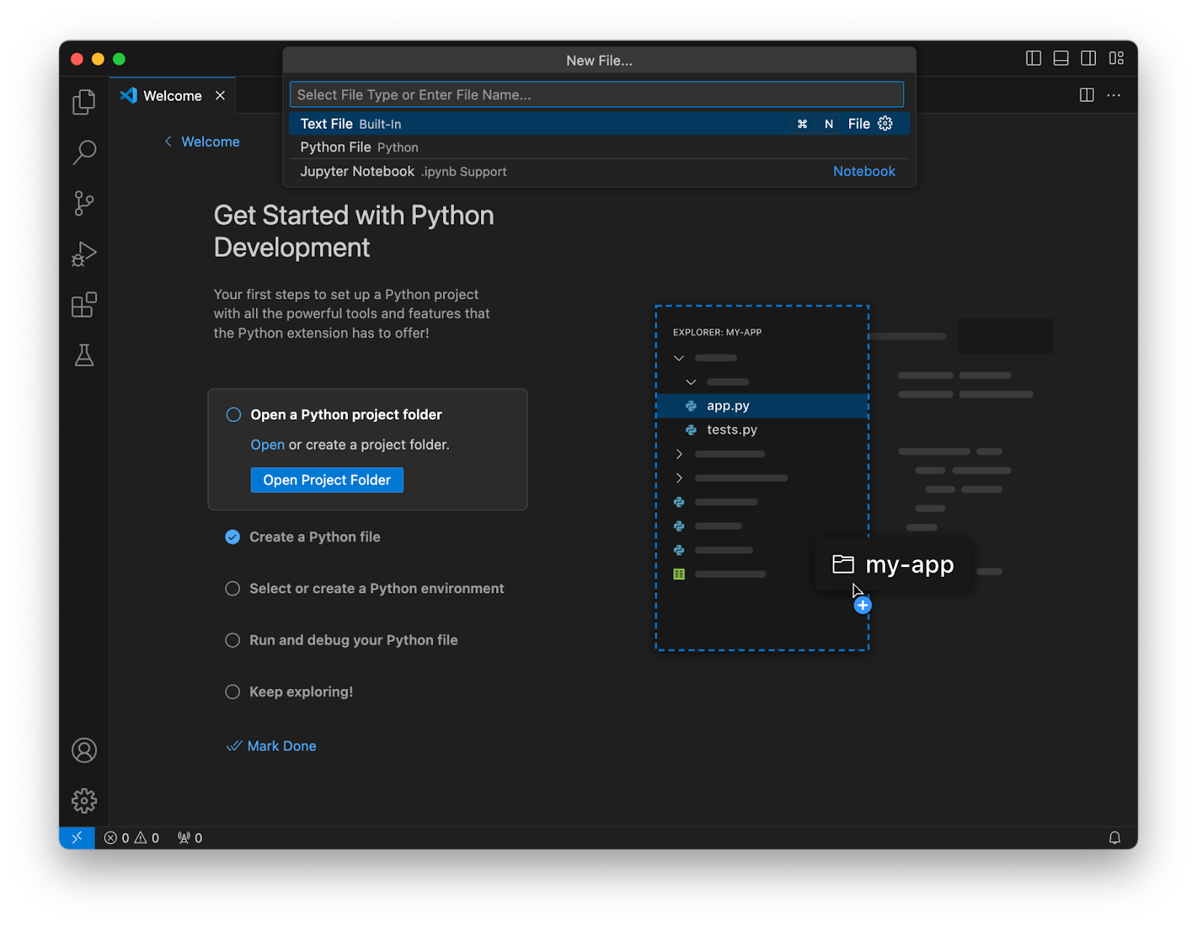Open Run and Debug view

pyautogui.click(x=84, y=254)
